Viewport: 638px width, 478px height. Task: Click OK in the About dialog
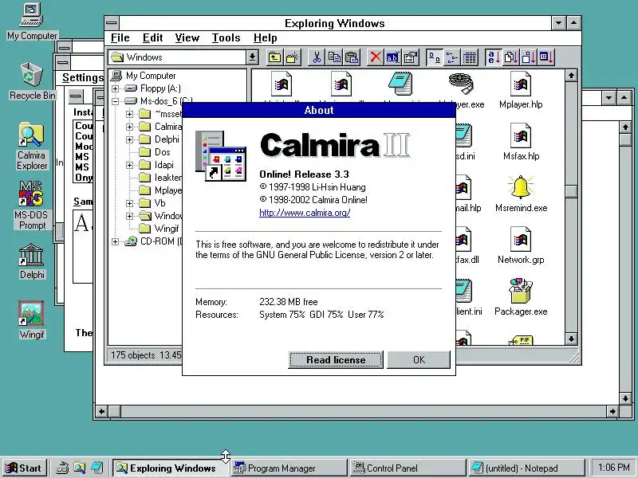click(x=419, y=360)
